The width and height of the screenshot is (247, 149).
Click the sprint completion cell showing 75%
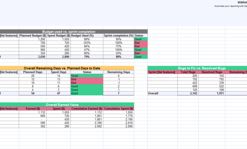tap(118, 46)
